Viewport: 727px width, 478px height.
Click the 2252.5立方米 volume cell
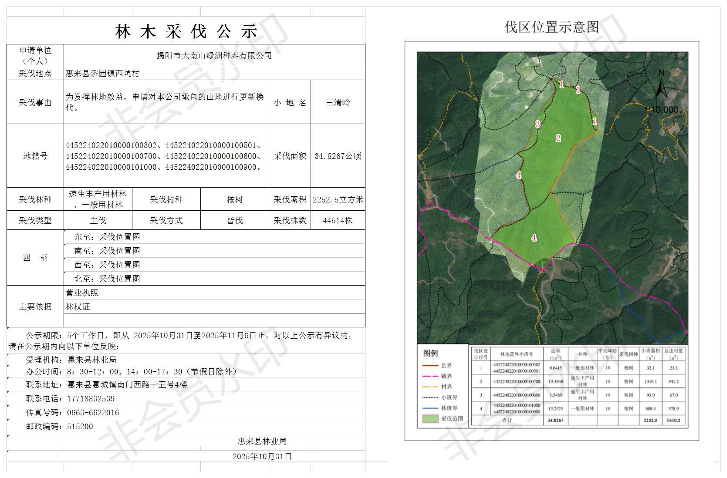338,200
